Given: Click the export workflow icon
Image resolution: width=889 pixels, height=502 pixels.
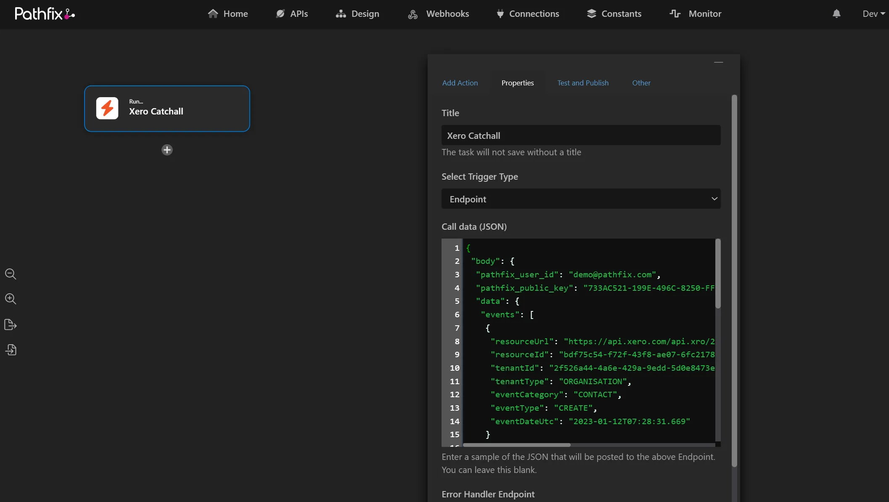Looking at the screenshot, I should pyautogui.click(x=11, y=324).
